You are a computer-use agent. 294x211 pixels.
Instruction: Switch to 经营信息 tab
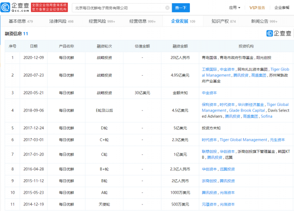pos(142,21)
